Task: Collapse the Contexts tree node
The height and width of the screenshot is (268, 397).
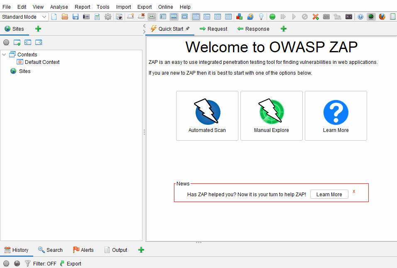Action: pos(4,54)
